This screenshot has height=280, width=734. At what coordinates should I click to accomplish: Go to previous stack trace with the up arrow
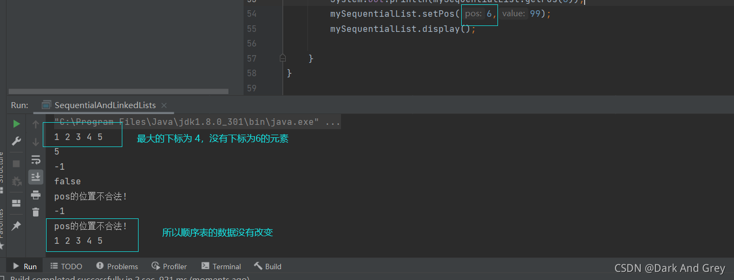click(36, 124)
